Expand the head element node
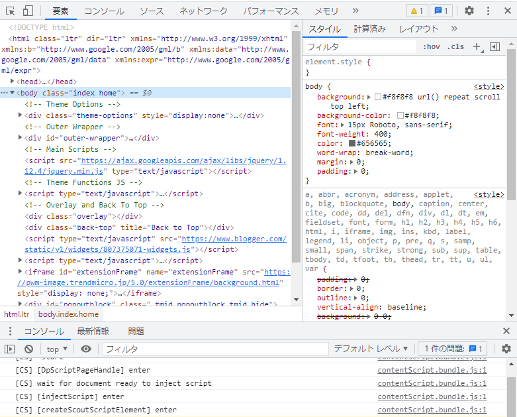 pos(12,81)
